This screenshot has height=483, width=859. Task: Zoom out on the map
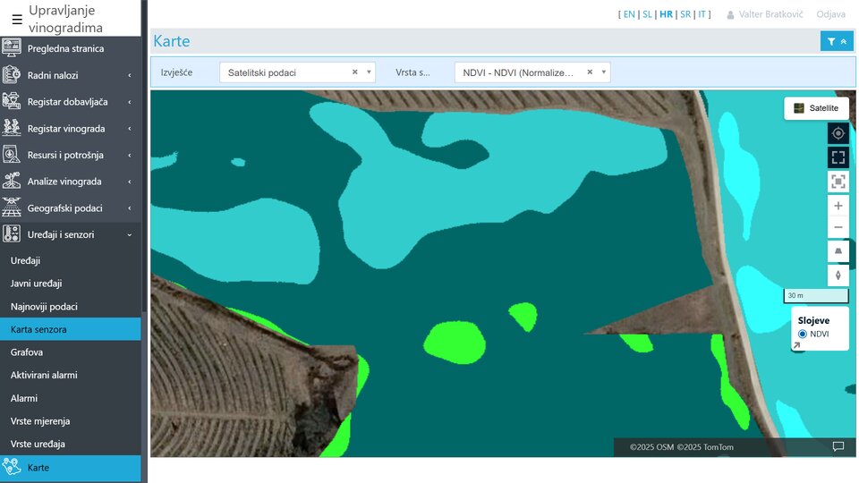838,227
